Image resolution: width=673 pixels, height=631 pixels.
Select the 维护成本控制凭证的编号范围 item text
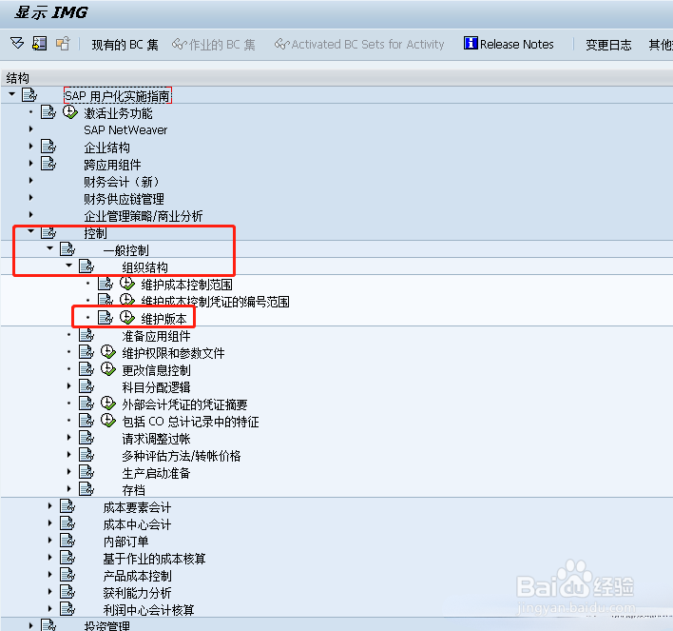tap(215, 302)
